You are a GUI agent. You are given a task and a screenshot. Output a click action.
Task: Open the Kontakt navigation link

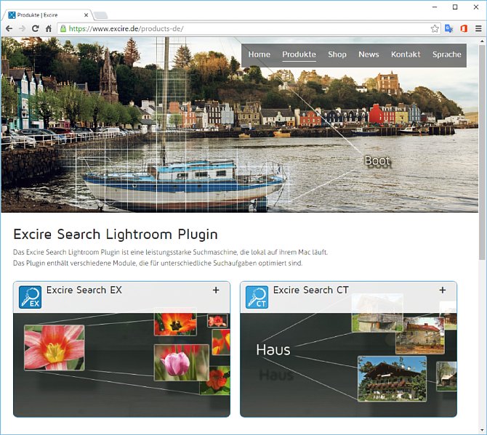click(406, 54)
